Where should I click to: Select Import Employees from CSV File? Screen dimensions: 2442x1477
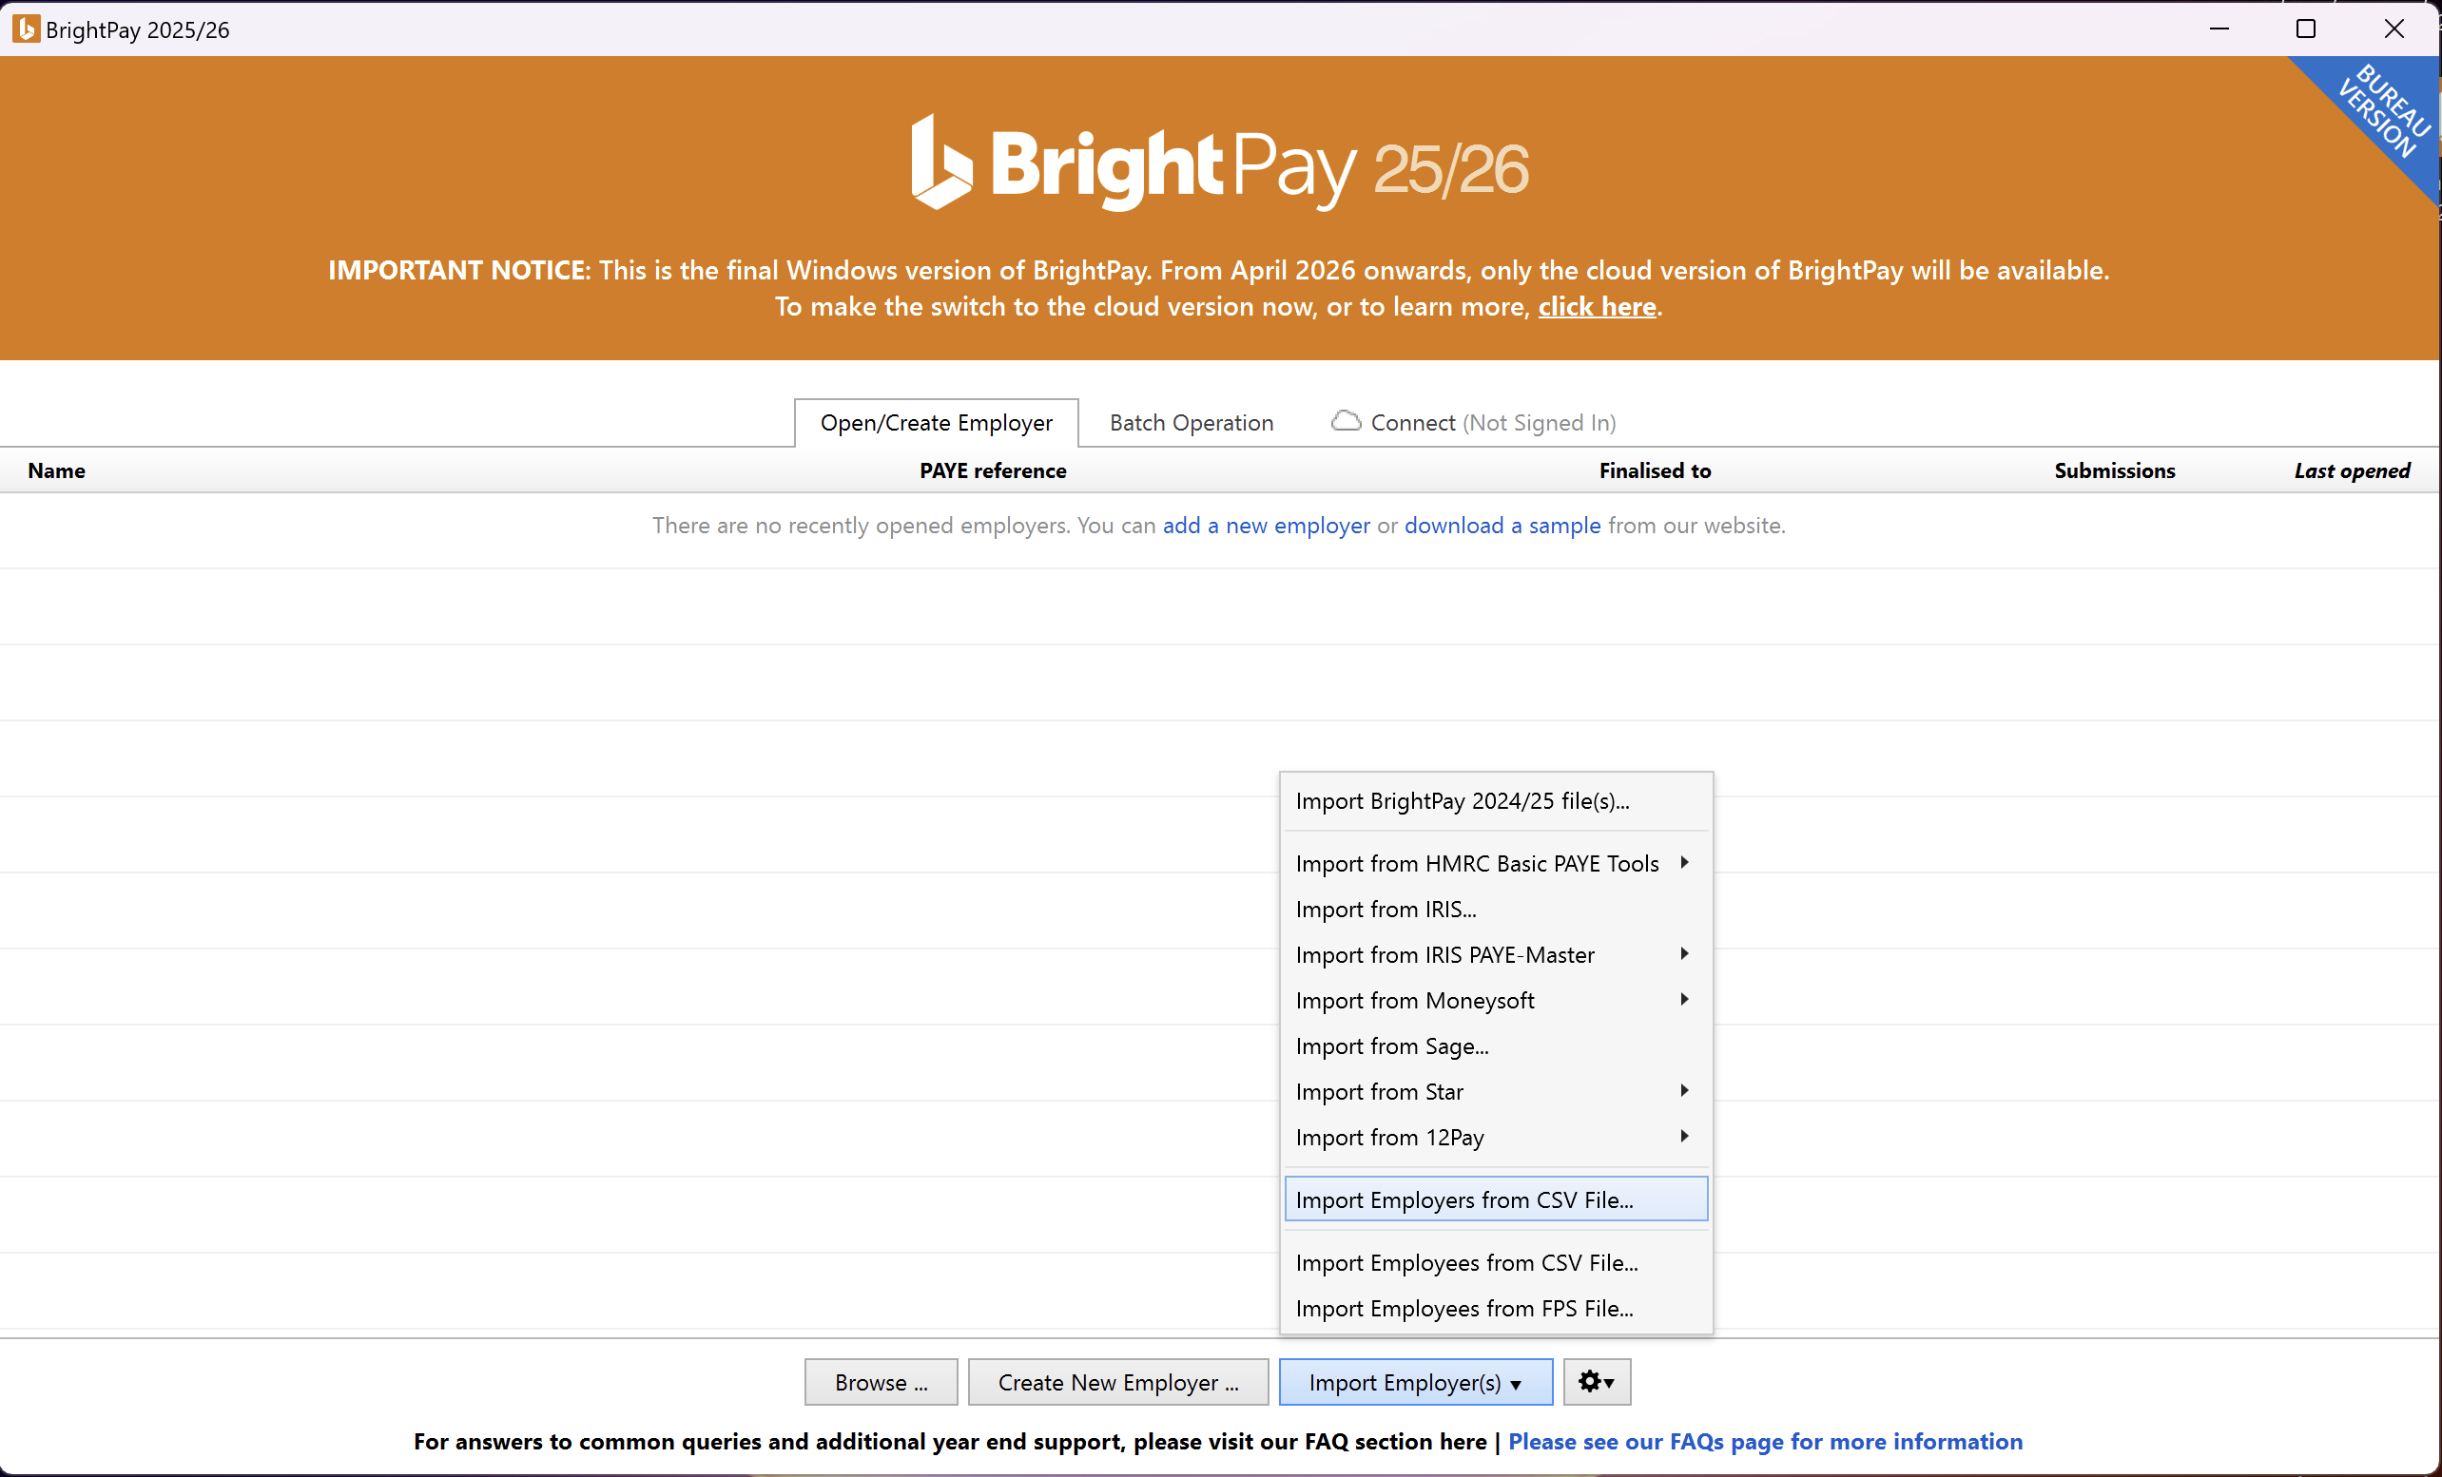1496,1262
